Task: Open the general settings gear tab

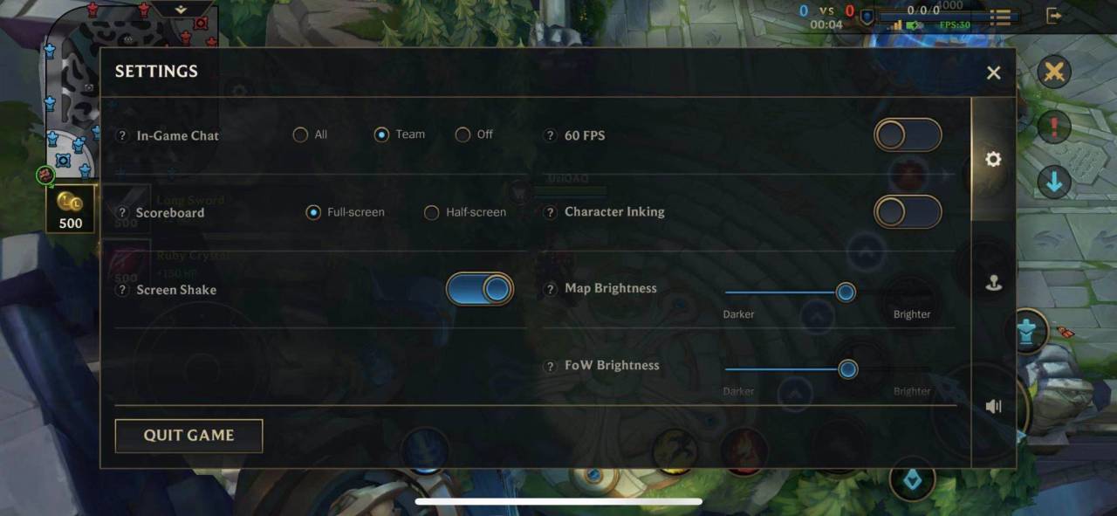Action: pos(993,160)
